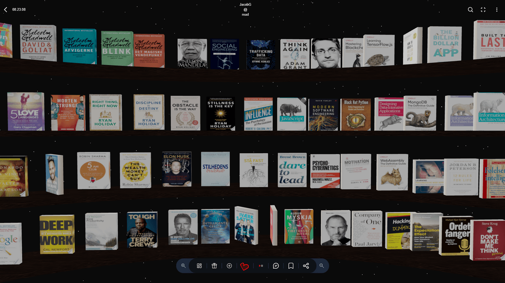
Task: Share the shelf with the share icon
Action: (306, 266)
